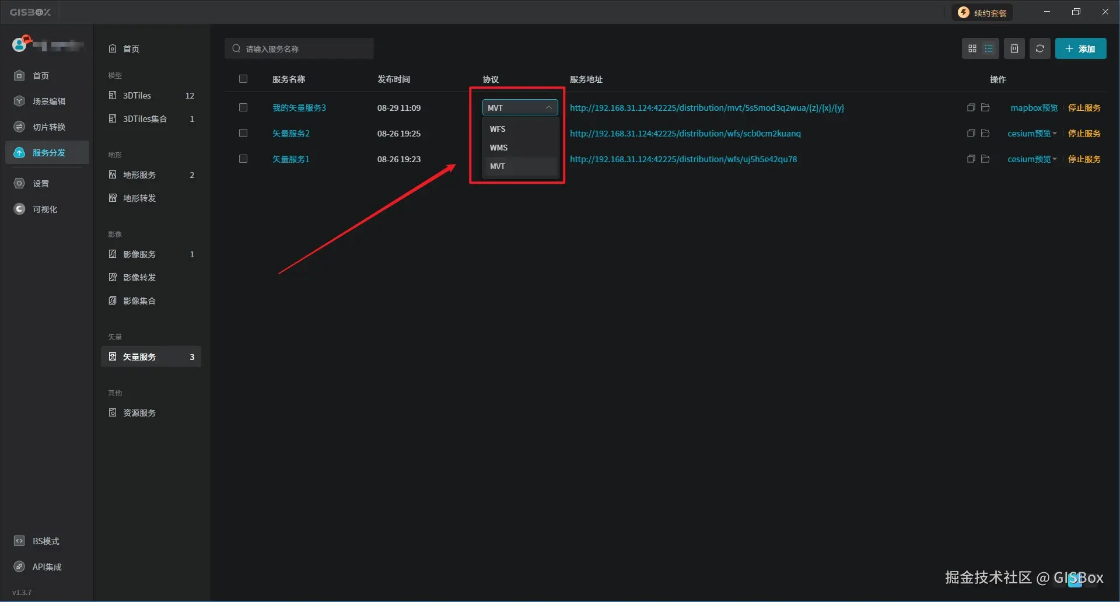Collapse the MVT protocol dropdown

(x=520, y=108)
